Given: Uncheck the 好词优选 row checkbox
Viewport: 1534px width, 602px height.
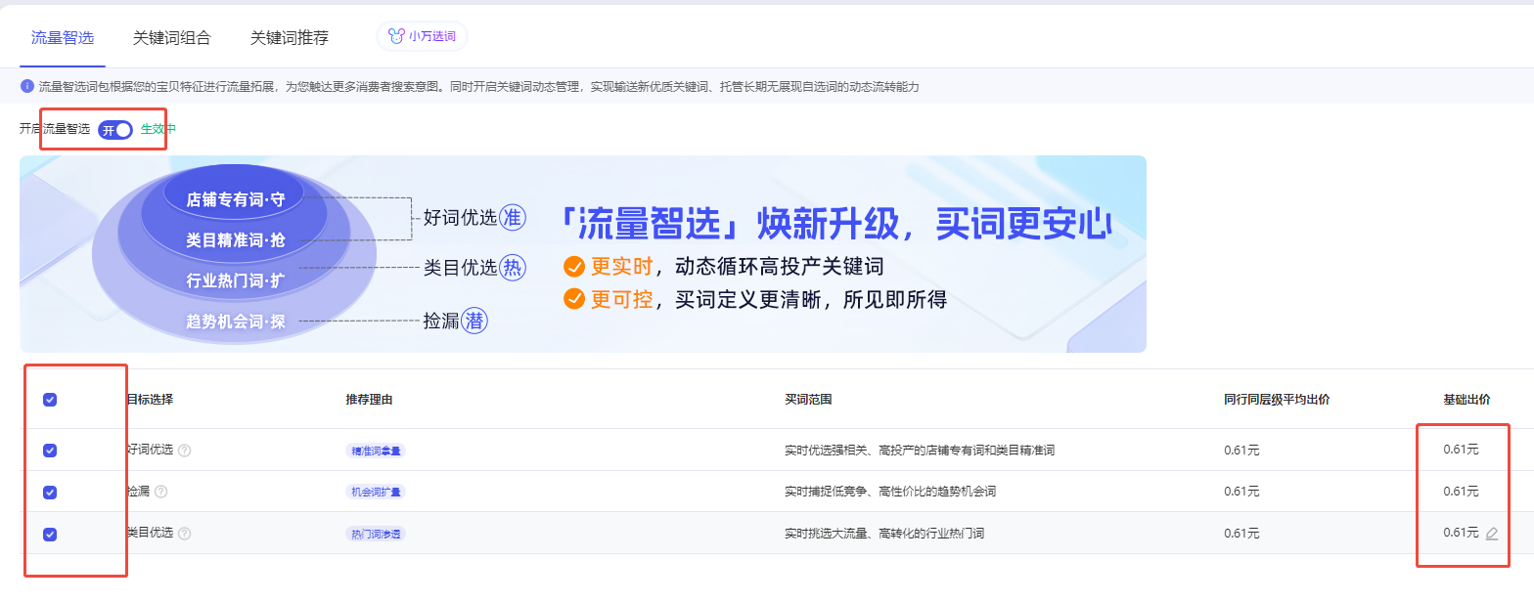Looking at the screenshot, I should pos(50,451).
